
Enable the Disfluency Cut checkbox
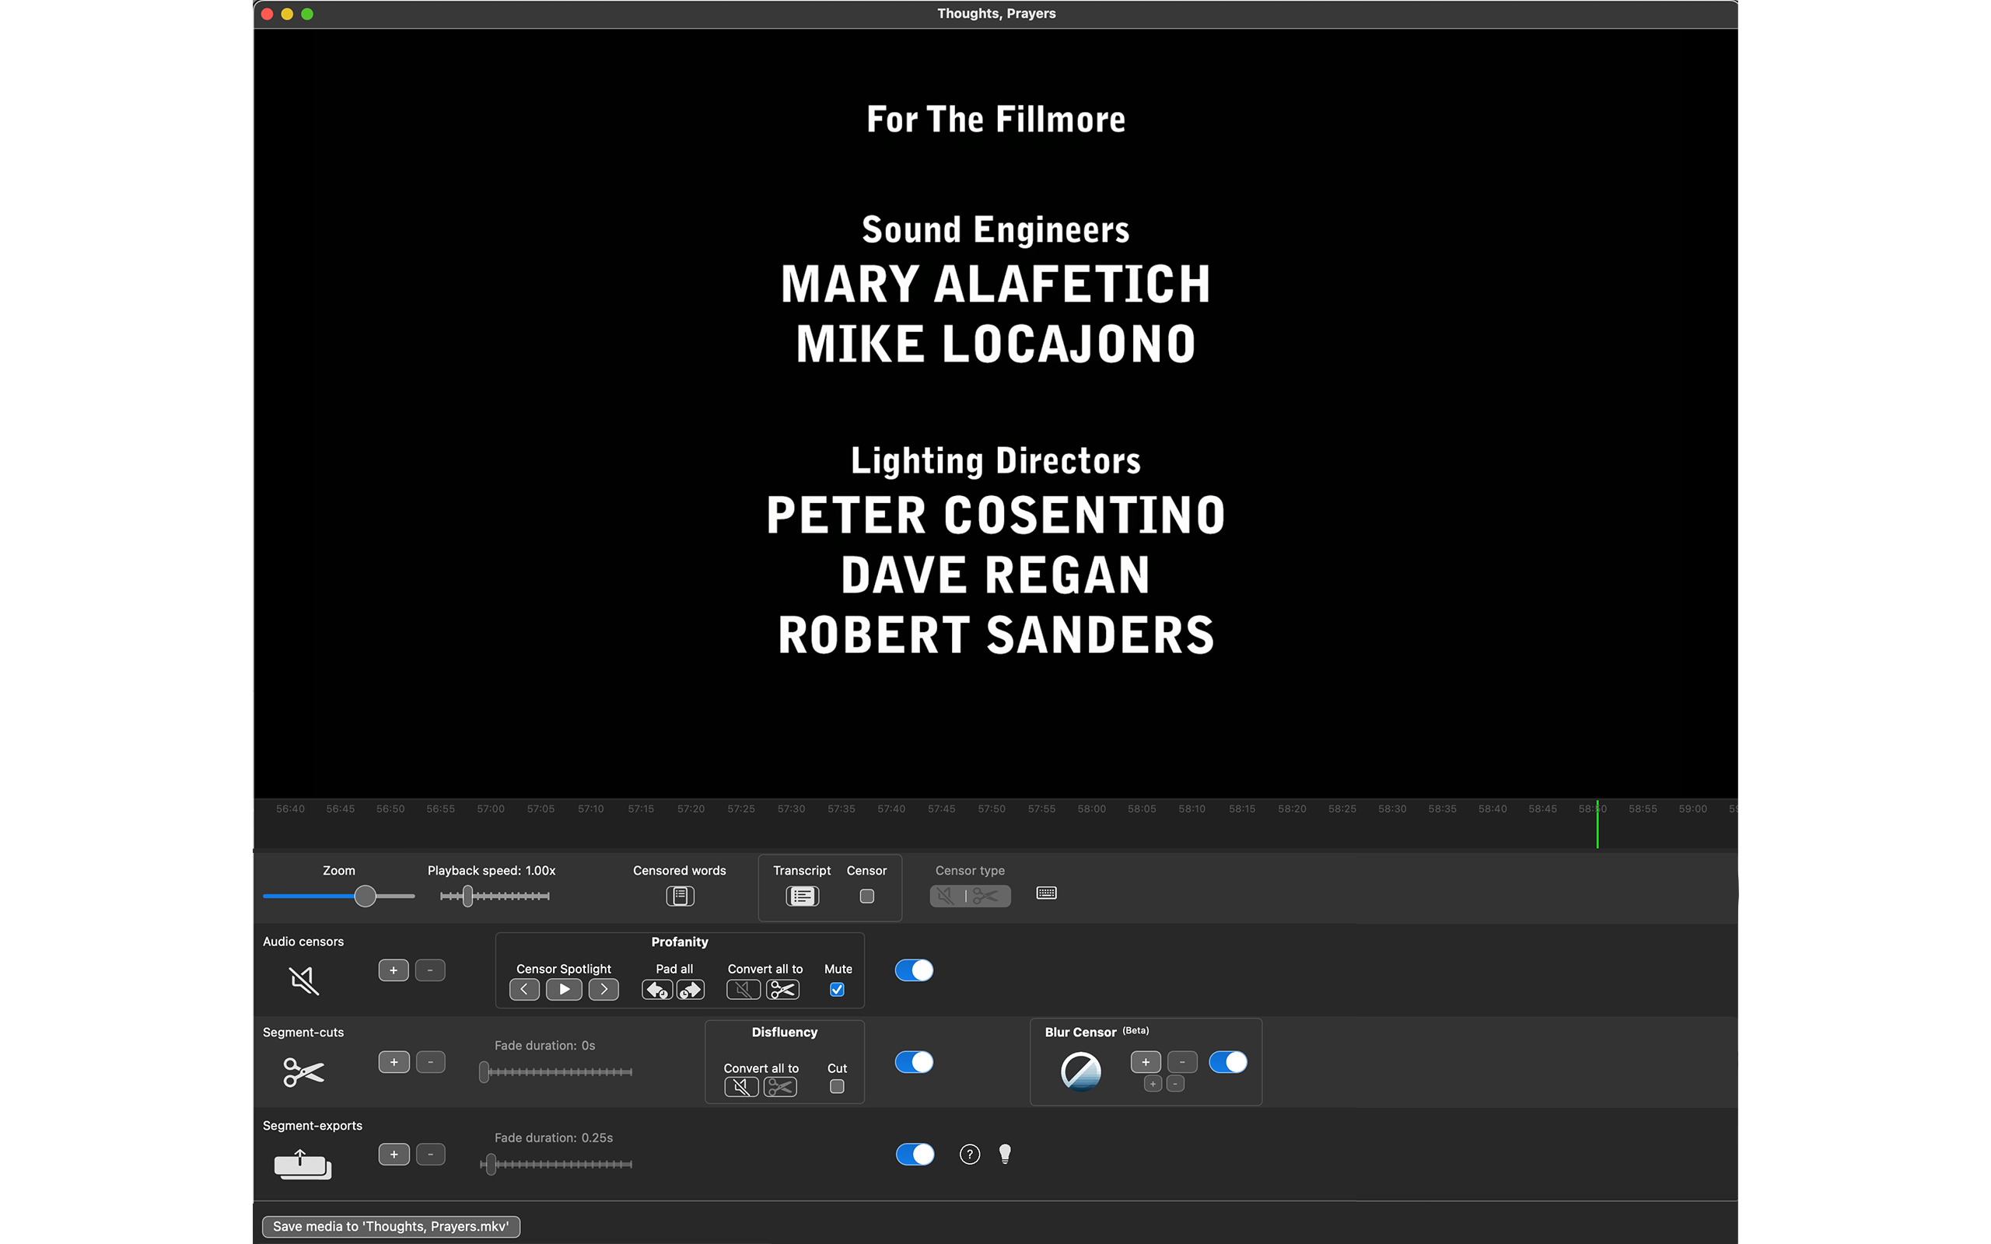click(x=837, y=1087)
